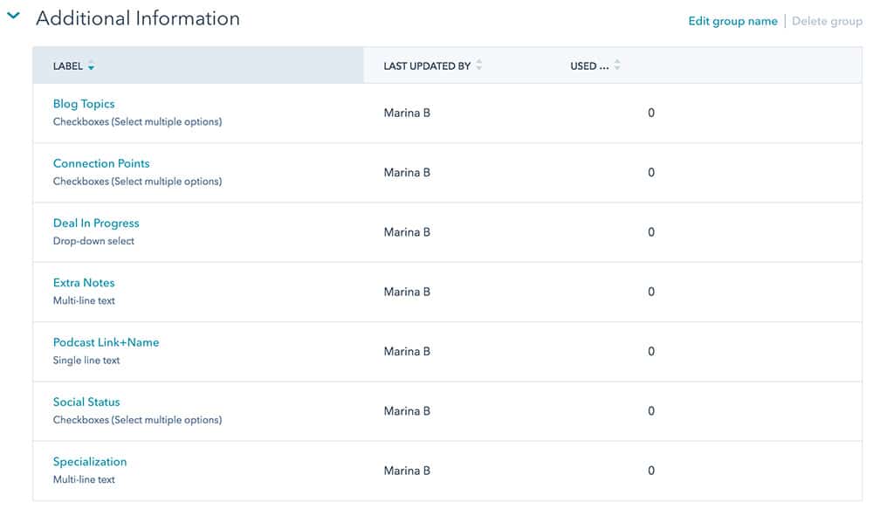Image resolution: width=873 pixels, height=509 pixels.
Task: Click Marina B in the Blog Topics row
Action: coord(406,113)
